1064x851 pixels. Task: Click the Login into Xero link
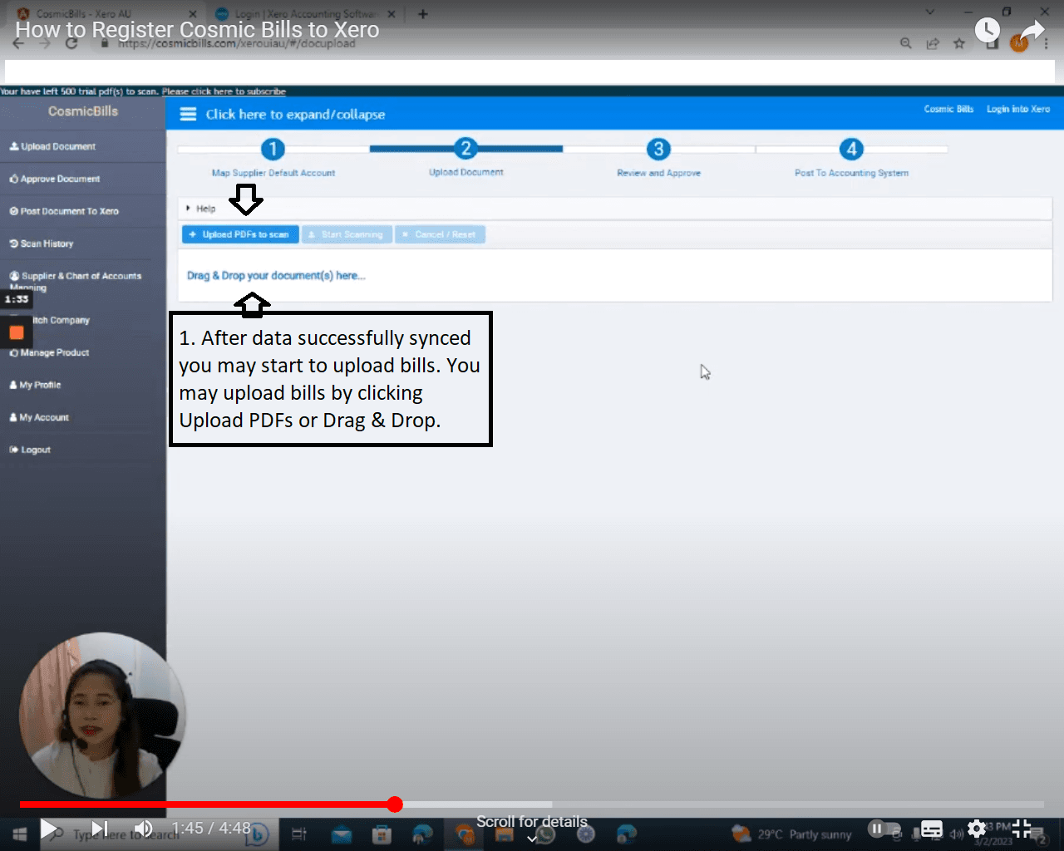pos(1018,109)
